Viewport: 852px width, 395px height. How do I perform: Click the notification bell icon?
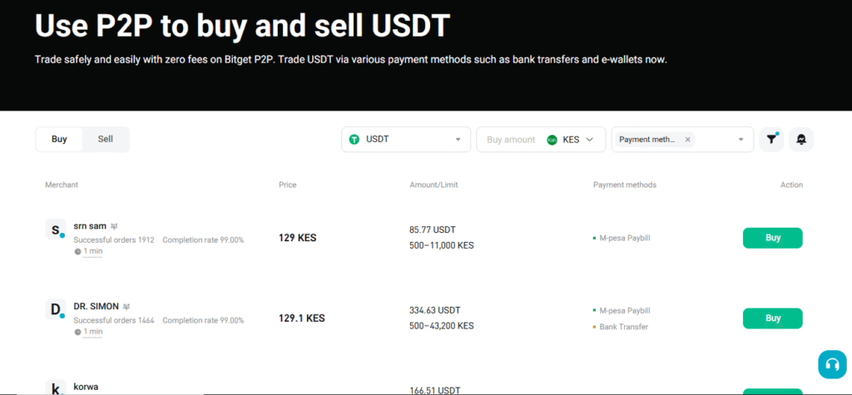[800, 140]
